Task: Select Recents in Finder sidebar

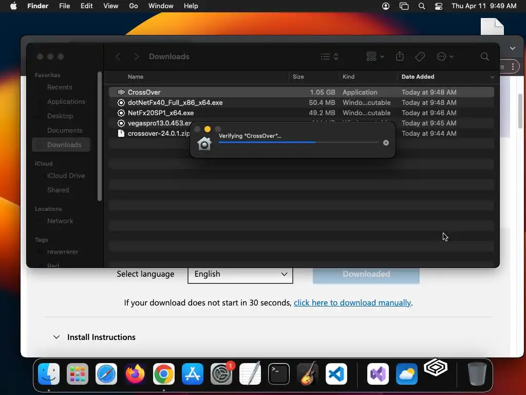Action: 60,87
